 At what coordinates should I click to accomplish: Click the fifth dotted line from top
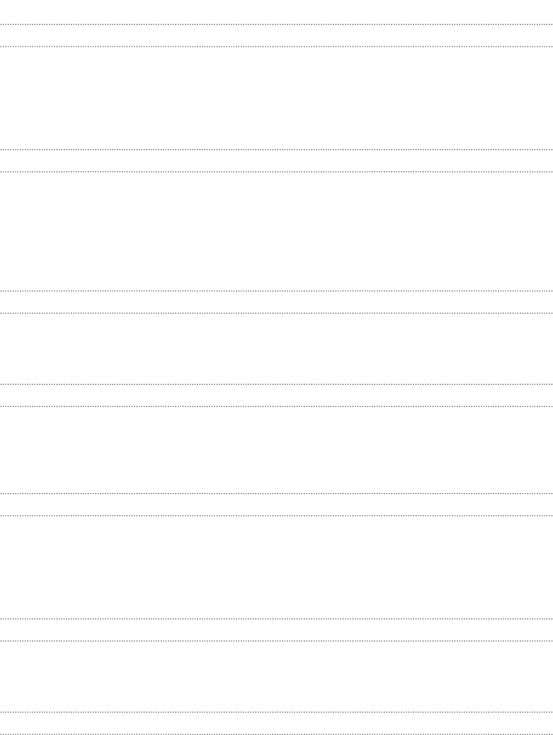click(x=276, y=291)
